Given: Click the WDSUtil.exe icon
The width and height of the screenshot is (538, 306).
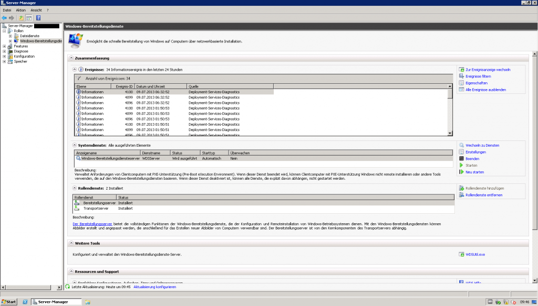Looking at the screenshot, I should (x=461, y=254).
